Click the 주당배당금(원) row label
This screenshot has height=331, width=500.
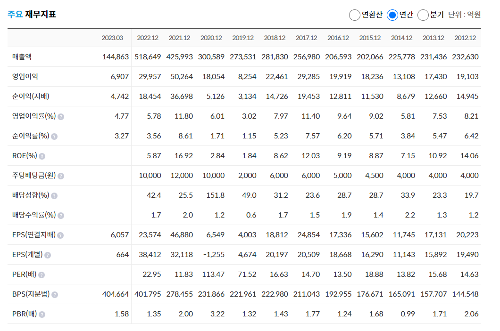34,175
